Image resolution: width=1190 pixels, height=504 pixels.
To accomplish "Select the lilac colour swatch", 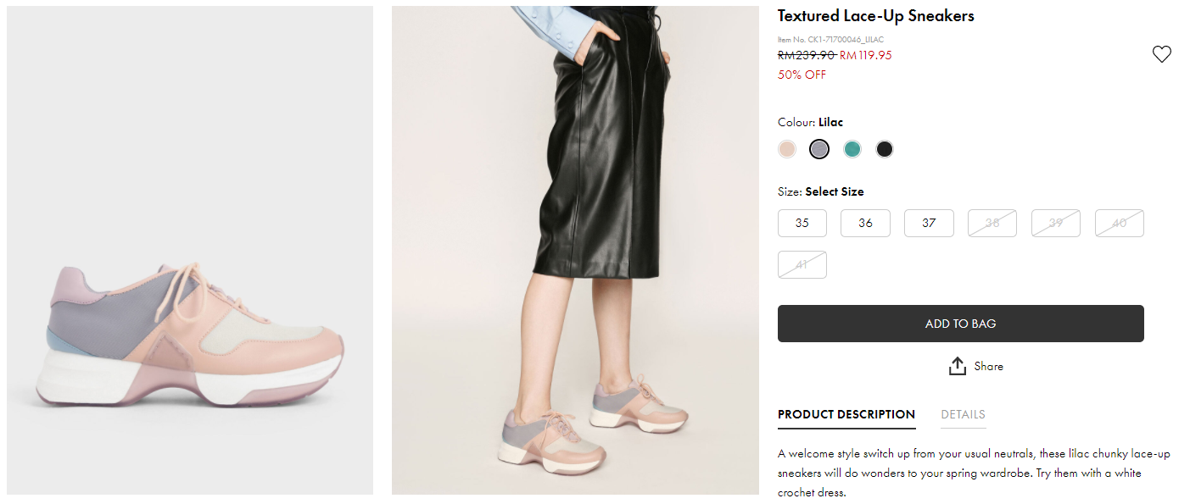I will [818, 149].
